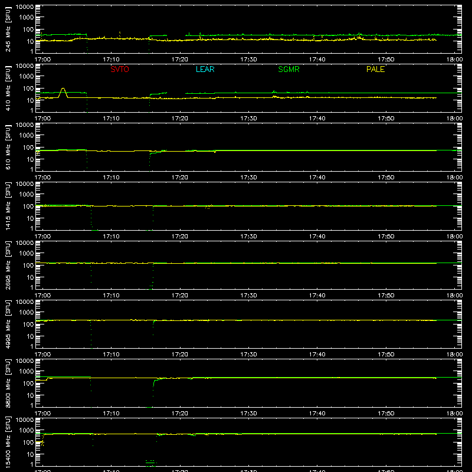This screenshot has height=472, width=472.
Task: Click the 10 y-axis value of the 4995 MHz plot
Action: tap(30, 336)
